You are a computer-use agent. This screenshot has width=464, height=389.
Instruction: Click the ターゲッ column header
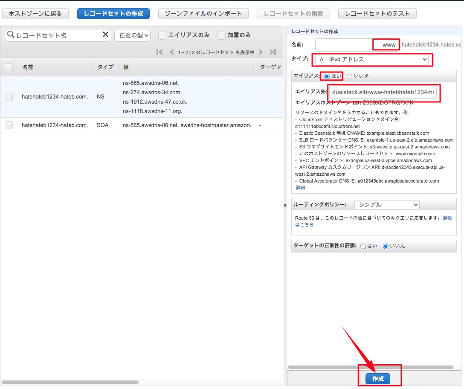click(x=270, y=67)
